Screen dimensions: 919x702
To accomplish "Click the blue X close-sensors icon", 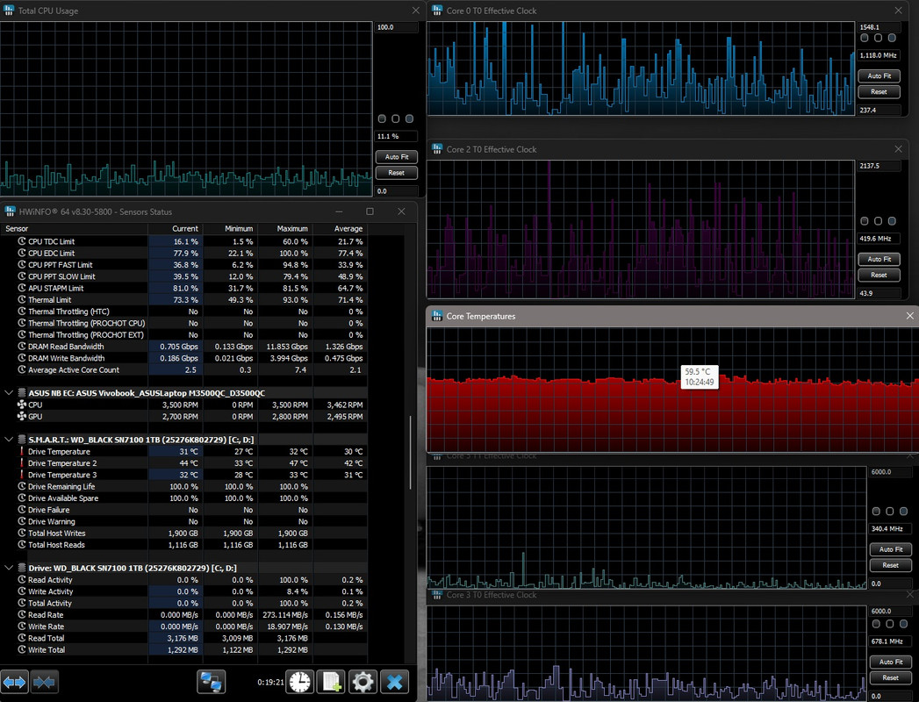I will pyautogui.click(x=394, y=682).
